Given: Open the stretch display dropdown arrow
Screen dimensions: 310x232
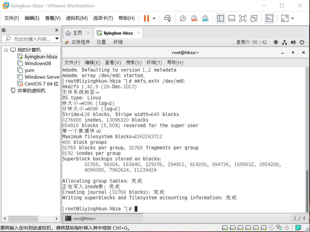Looking at the screenshot, I should coord(292,19).
